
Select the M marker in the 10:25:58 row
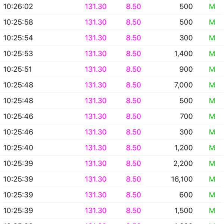pos(212,22)
